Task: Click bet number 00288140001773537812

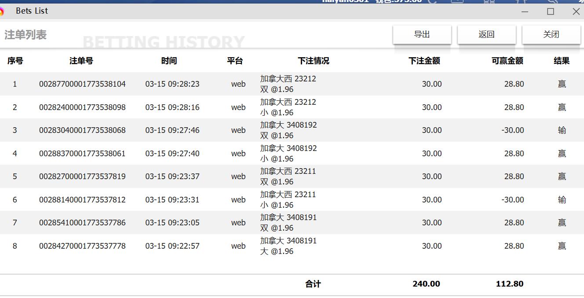Action: coord(82,200)
